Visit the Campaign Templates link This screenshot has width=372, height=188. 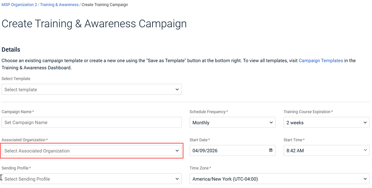pyautogui.click(x=320, y=61)
